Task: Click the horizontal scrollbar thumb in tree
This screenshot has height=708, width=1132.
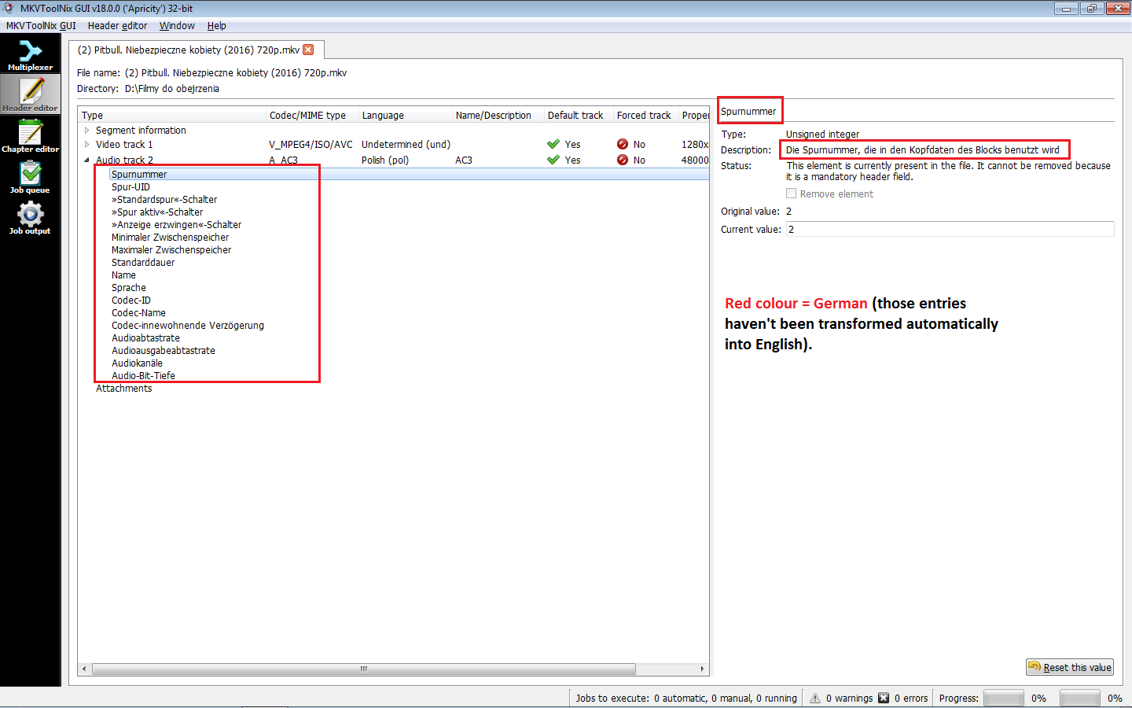Action: tap(363, 669)
